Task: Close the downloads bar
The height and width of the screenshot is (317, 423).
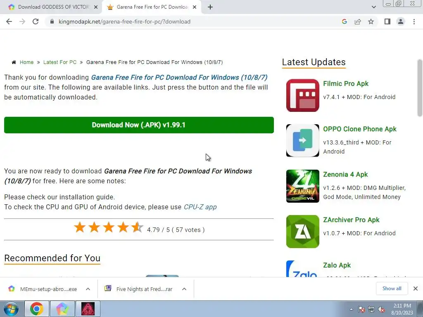Action: point(416,289)
